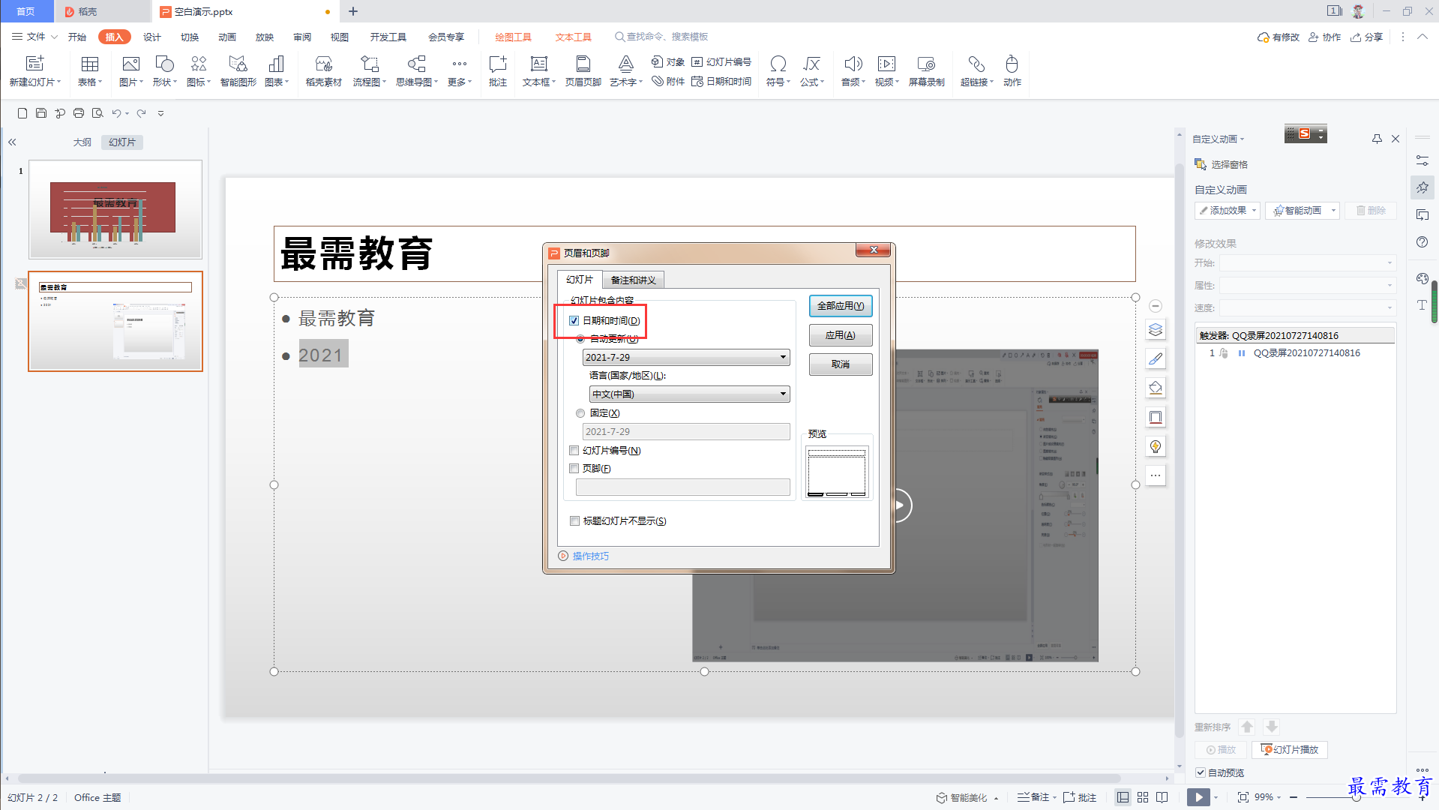Open the Design (设计) ribbon tab
Image resolution: width=1439 pixels, height=810 pixels.
pos(152,37)
